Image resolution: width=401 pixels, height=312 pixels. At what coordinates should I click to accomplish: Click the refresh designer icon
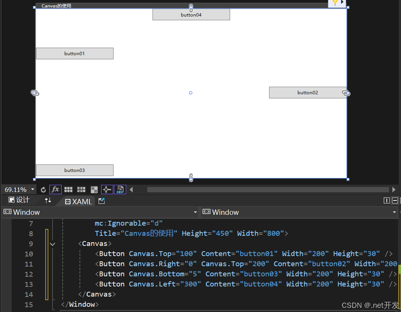(43, 190)
